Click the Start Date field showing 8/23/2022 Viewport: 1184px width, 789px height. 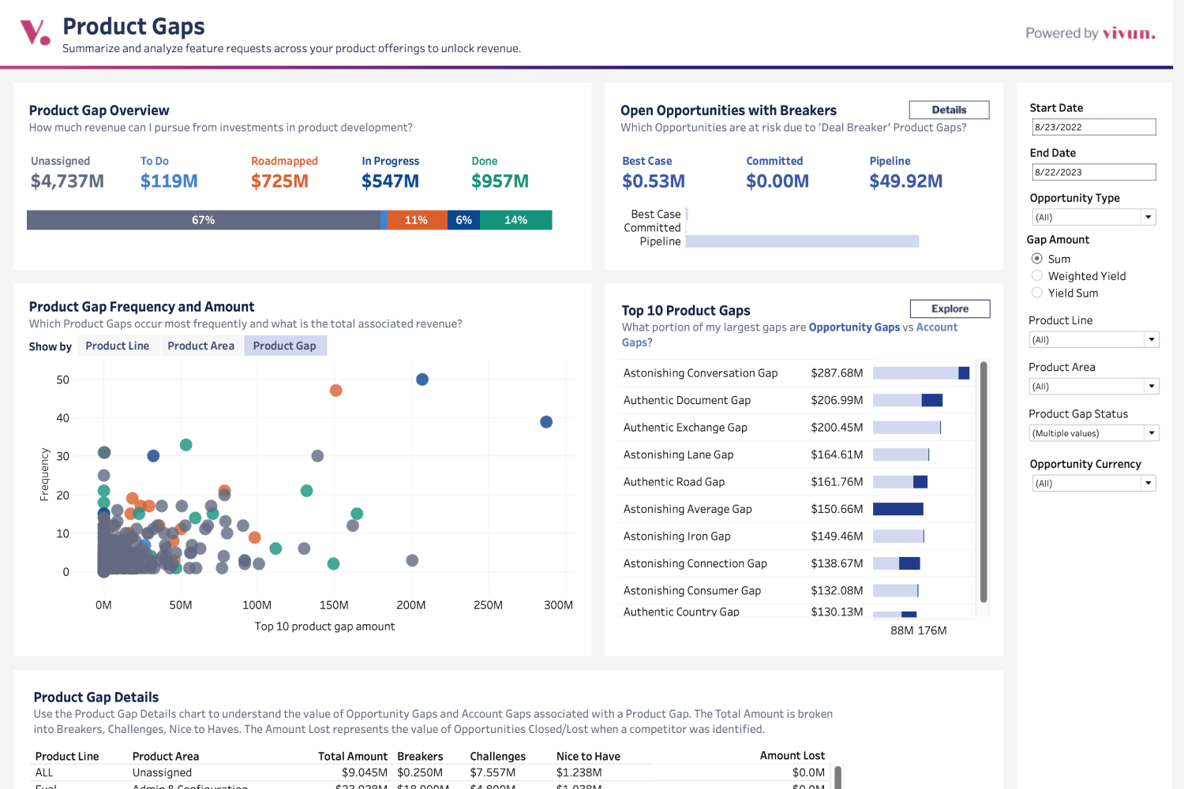(x=1094, y=127)
